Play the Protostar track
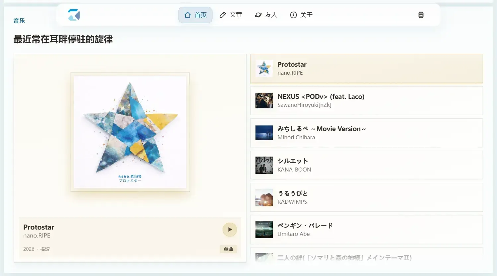Screen dimensions: 497x276 pyautogui.click(x=230, y=230)
